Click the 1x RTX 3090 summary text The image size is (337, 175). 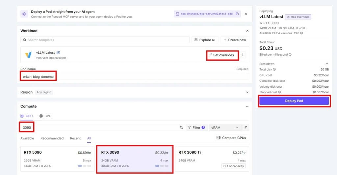269,23
